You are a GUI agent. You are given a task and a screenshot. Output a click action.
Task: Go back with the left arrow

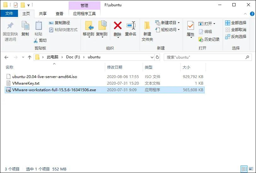point(6,57)
